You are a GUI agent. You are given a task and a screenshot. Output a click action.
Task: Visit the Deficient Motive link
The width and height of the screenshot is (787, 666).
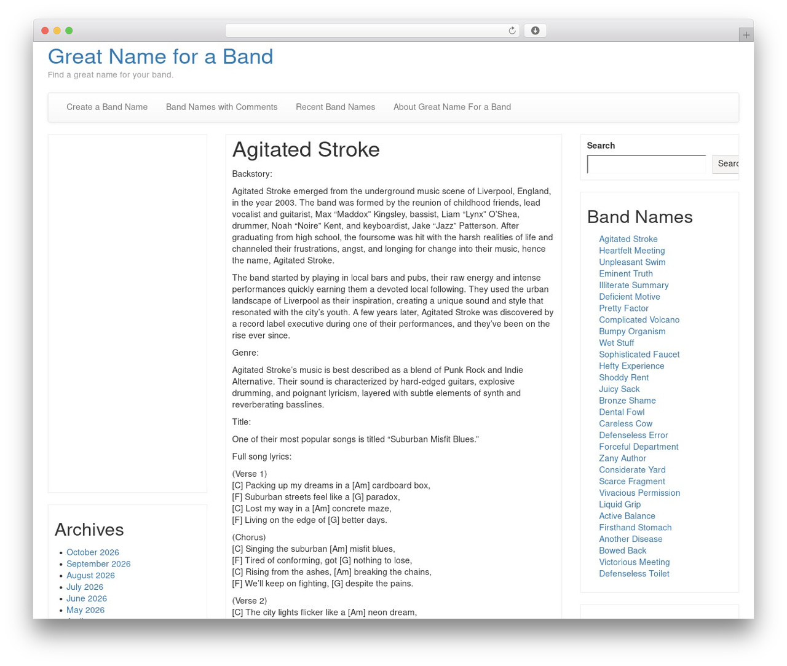[630, 297]
